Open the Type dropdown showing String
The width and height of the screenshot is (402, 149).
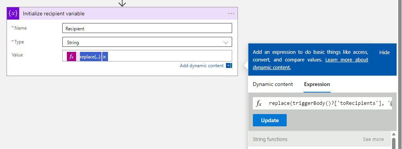[x=147, y=42]
